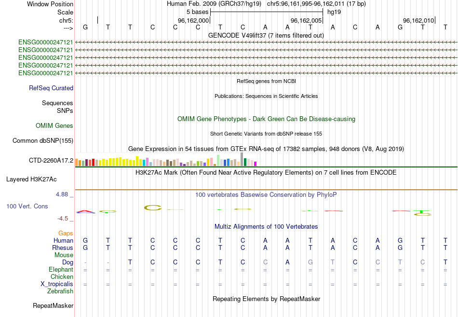
Task: Click the OMIM Gene Phenotypes track title
Action: [267, 119]
